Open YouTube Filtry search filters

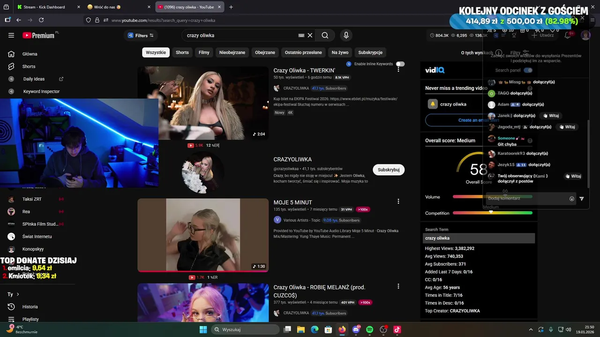(x=520, y=53)
